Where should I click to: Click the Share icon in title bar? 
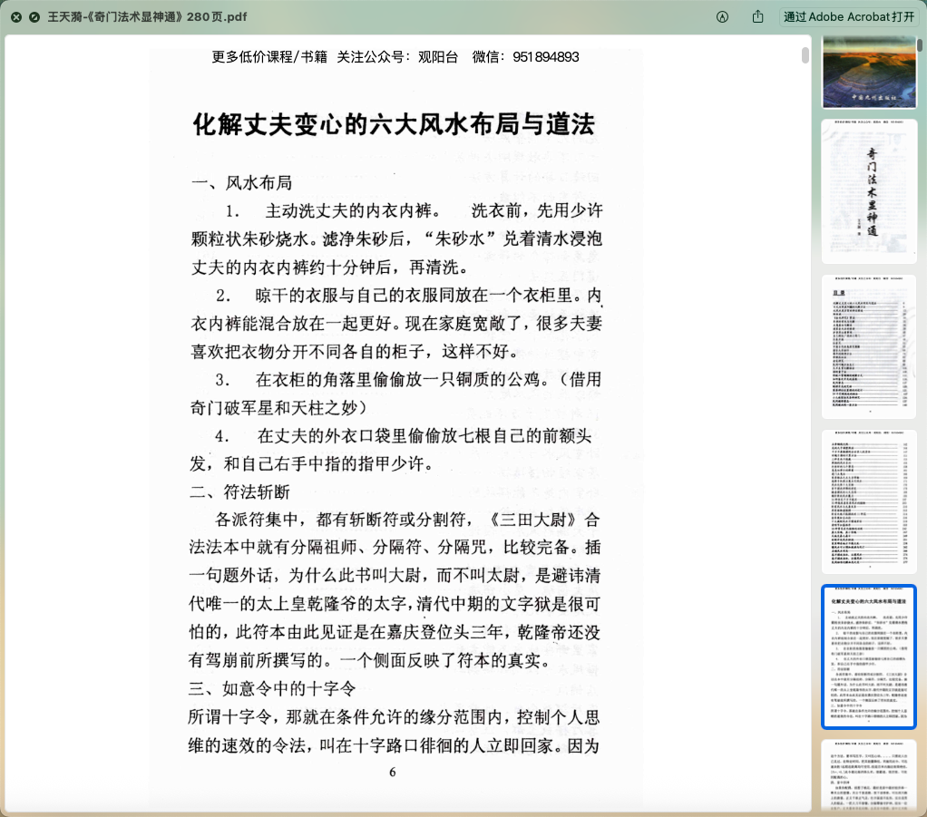coord(757,17)
